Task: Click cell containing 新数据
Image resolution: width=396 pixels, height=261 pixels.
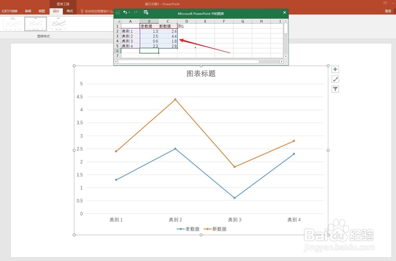Action: coord(168,26)
